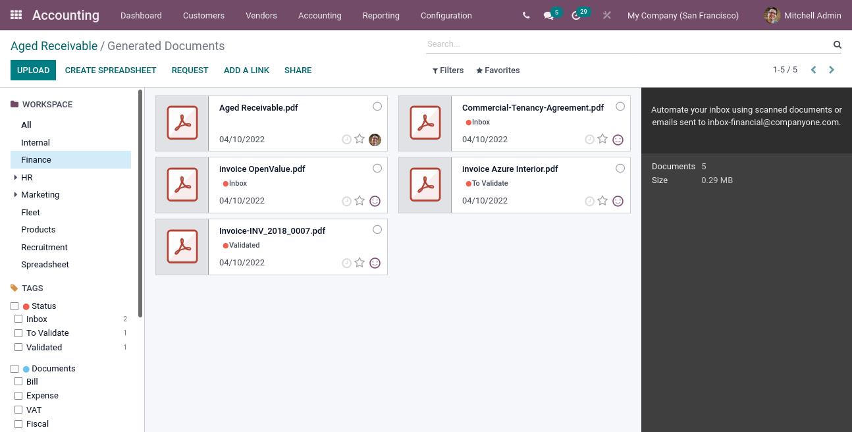This screenshot has height=432, width=852.
Task: Open the Customers menu
Action: click(203, 15)
